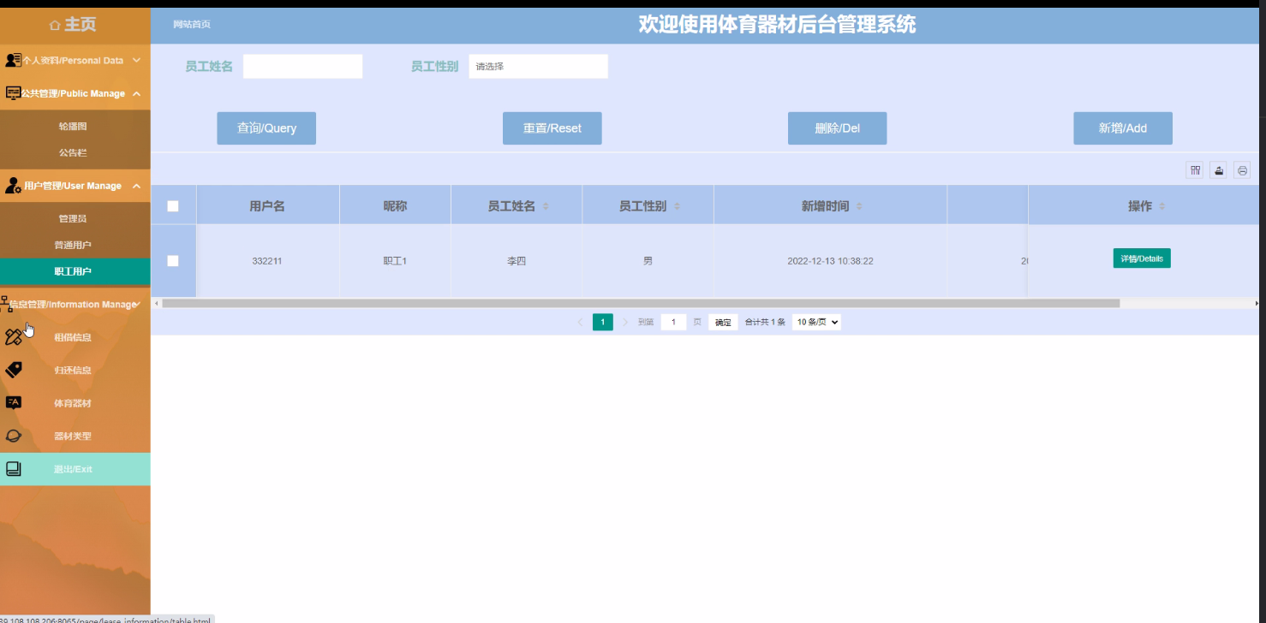Sort by 新增时间 column arrows
This screenshot has width=1266, height=623.
coord(859,206)
